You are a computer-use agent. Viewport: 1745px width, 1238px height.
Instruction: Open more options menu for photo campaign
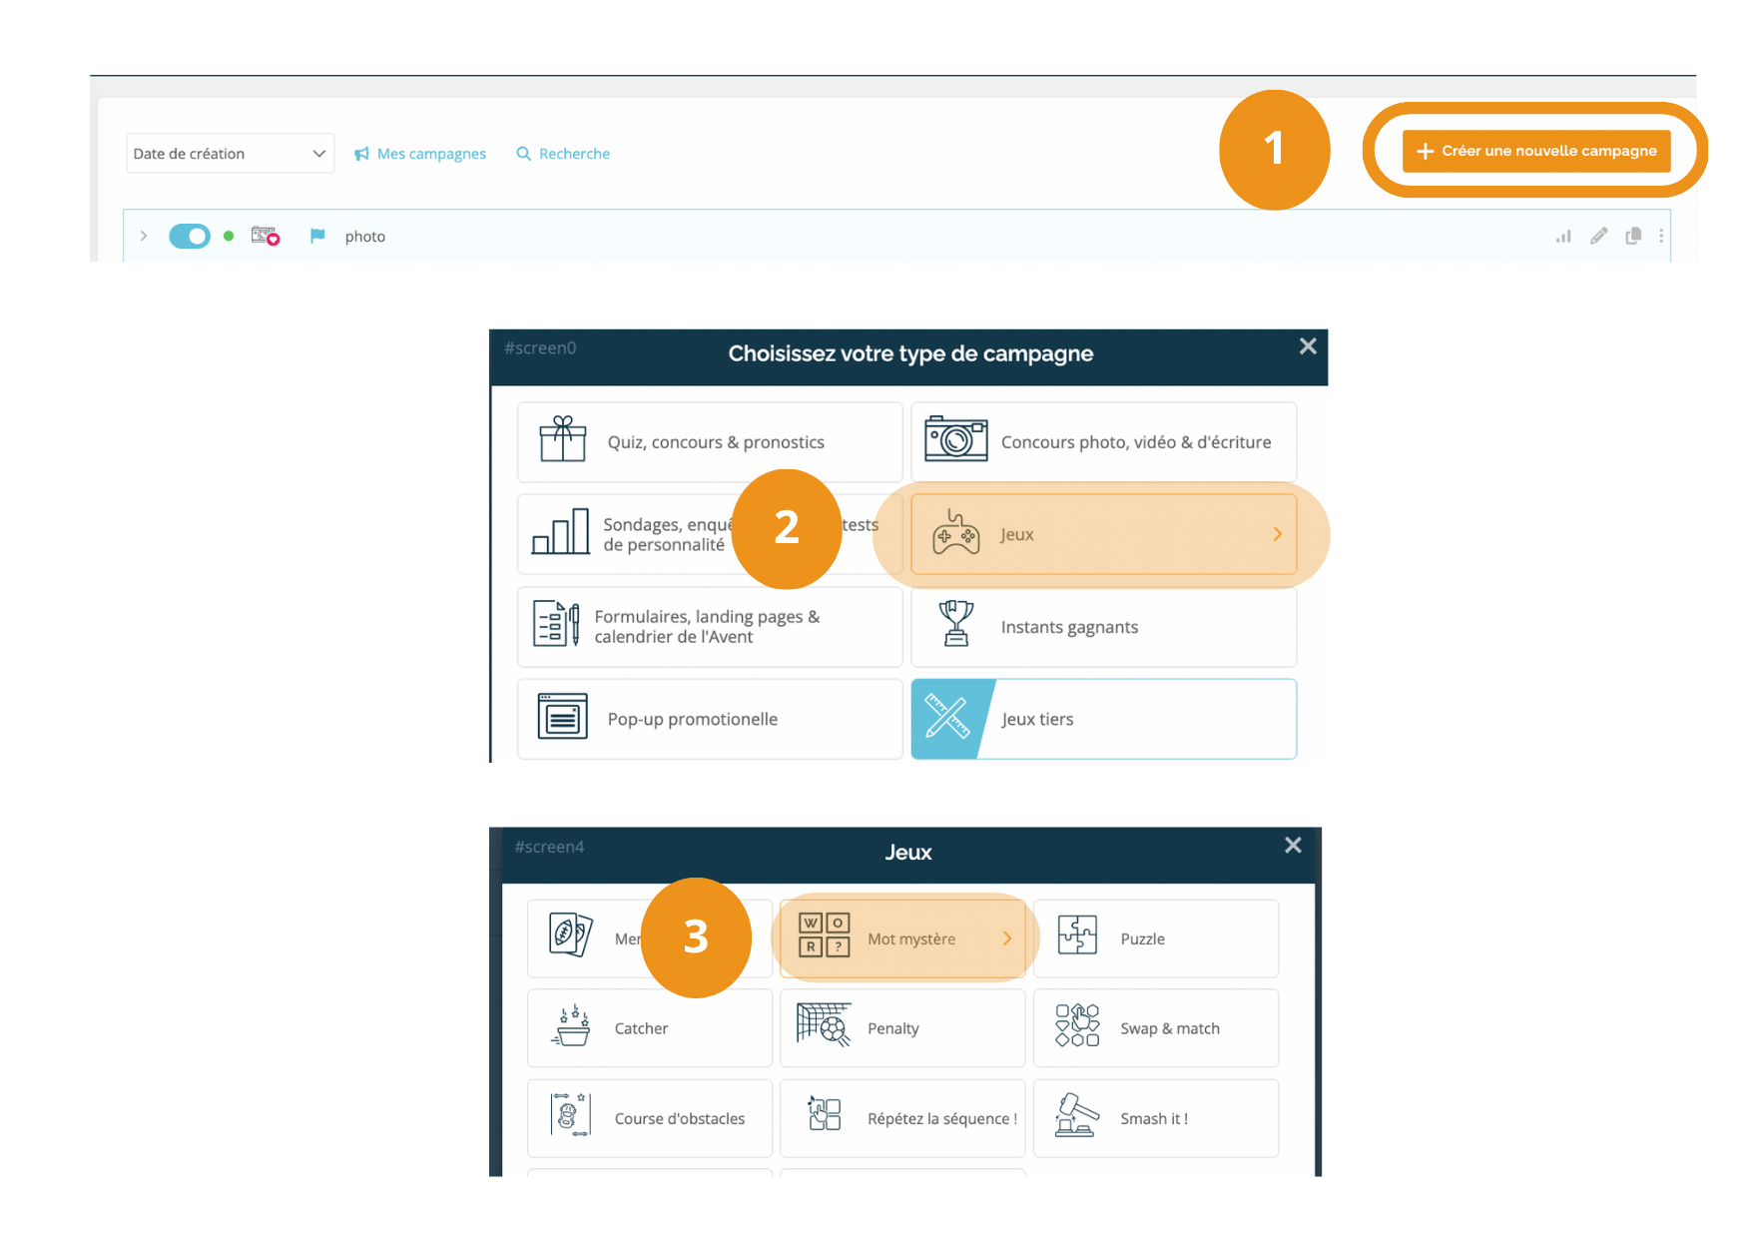pyautogui.click(x=1661, y=237)
